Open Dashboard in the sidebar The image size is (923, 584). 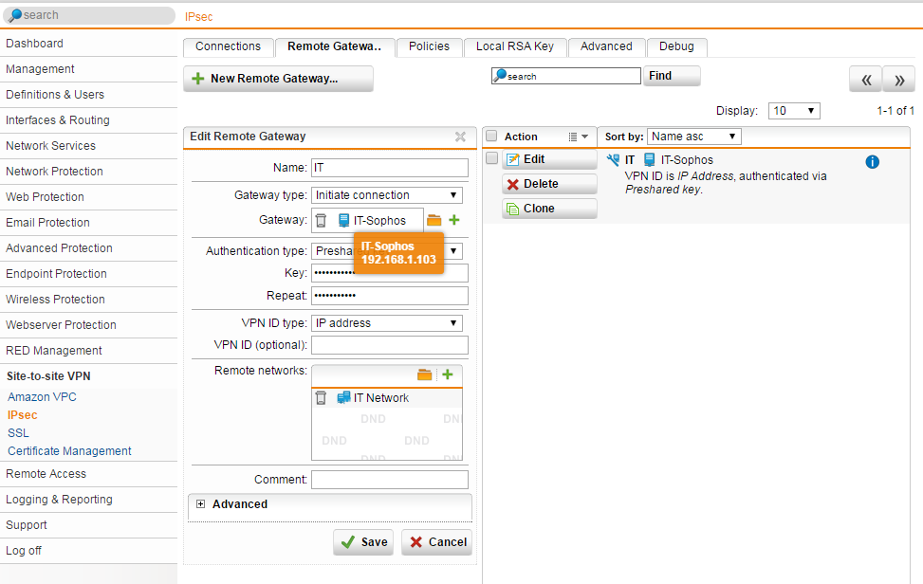(x=88, y=44)
